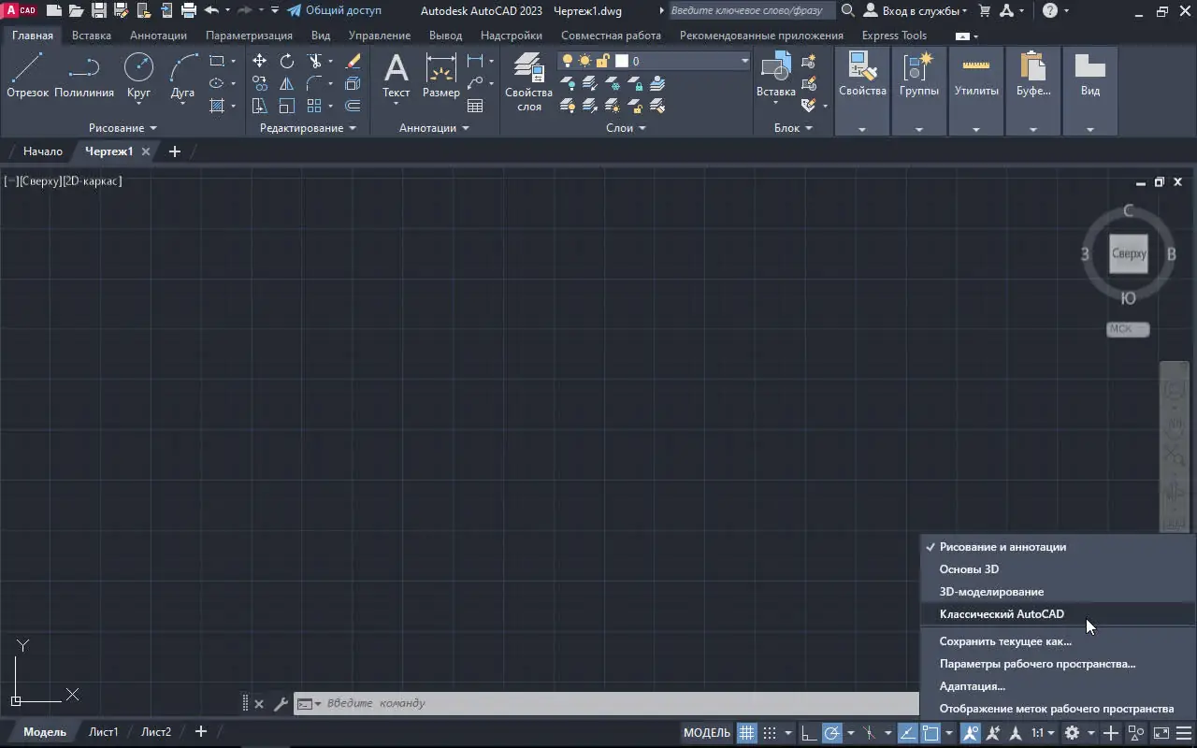Viewport: 1197px width, 748px height.
Task: Toggle polar tracking in status bar
Action: pyautogui.click(x=831, y=733)
